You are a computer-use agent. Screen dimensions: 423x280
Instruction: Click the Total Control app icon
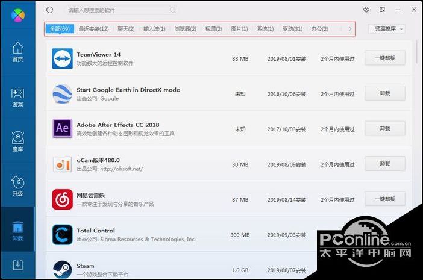[x=62, y=235]
